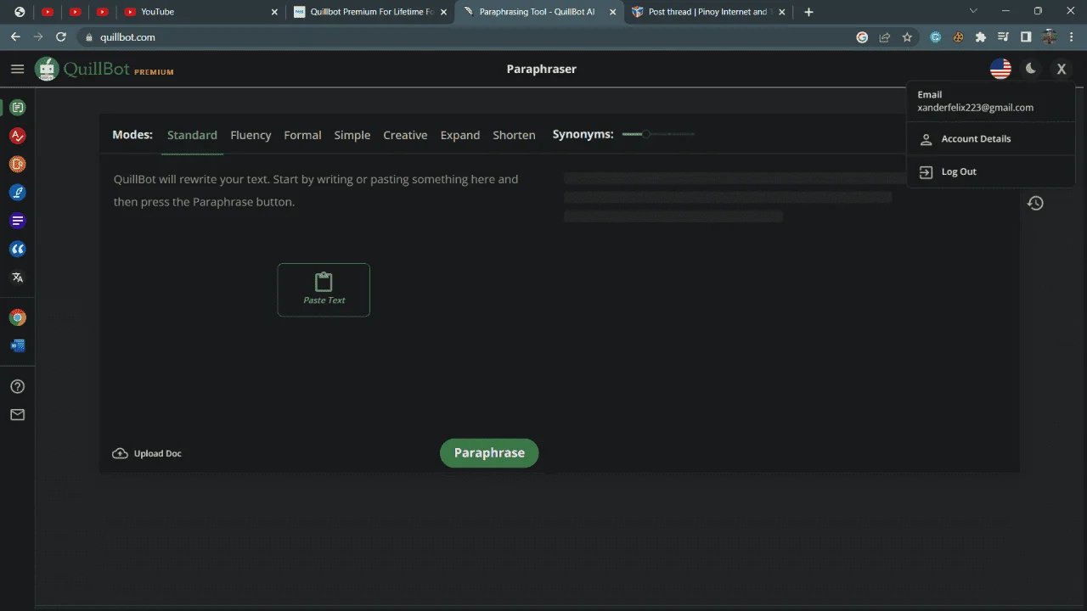
Task: Click the QuillBot Premium logo
Action: tap(104, 69)
